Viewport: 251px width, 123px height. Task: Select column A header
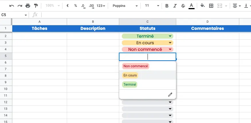pos(40,22)
